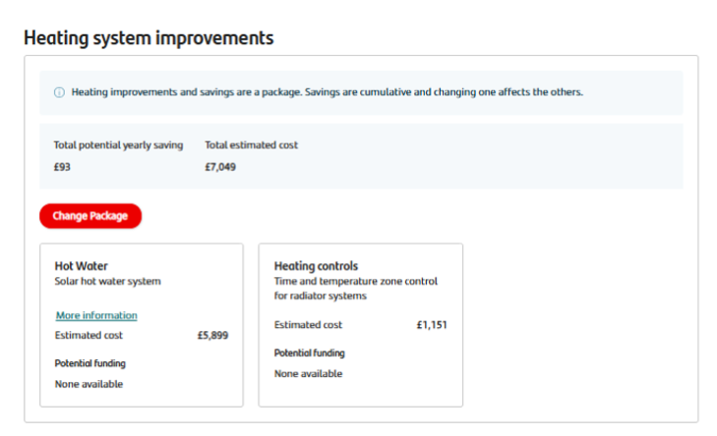Click Potential funding in the Hot Water card
Image resolution: width=717 pixels, height=436 pixels.
90,363
